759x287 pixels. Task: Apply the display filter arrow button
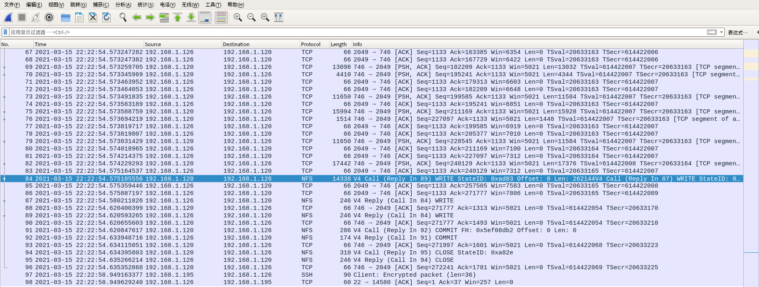click(712, 32)
